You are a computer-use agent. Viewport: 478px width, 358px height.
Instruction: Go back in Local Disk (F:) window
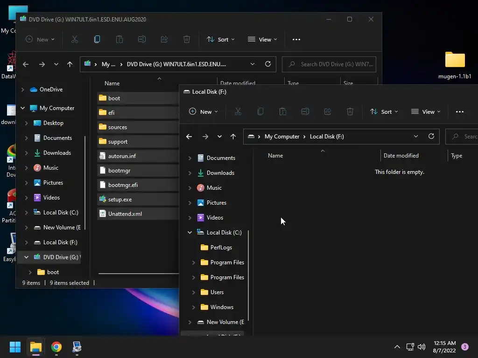[x=189, y=137]
